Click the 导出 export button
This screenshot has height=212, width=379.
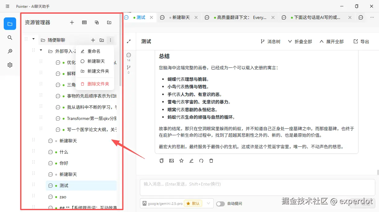coord(362,41)
